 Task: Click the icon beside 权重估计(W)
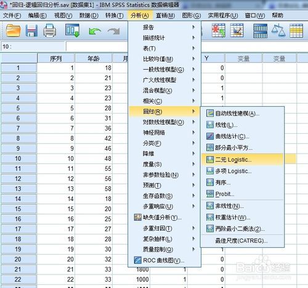210,217
